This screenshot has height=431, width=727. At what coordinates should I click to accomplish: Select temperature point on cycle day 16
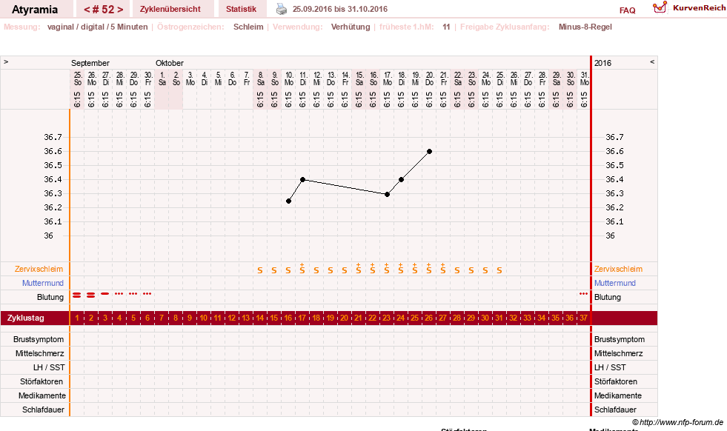pyautogui.click(x=288, y=201)
